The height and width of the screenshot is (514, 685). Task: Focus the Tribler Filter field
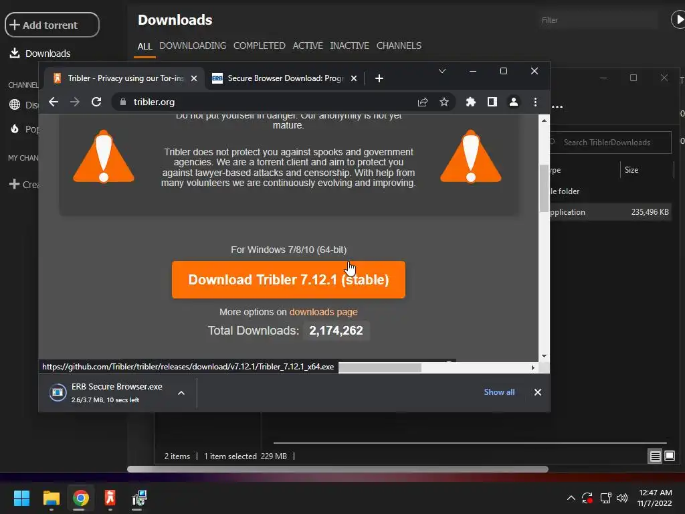(x=599, y=20)
